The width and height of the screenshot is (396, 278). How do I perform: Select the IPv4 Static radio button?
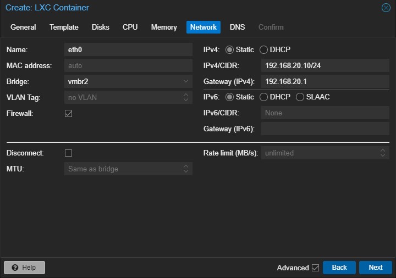[x=229, y=49]
